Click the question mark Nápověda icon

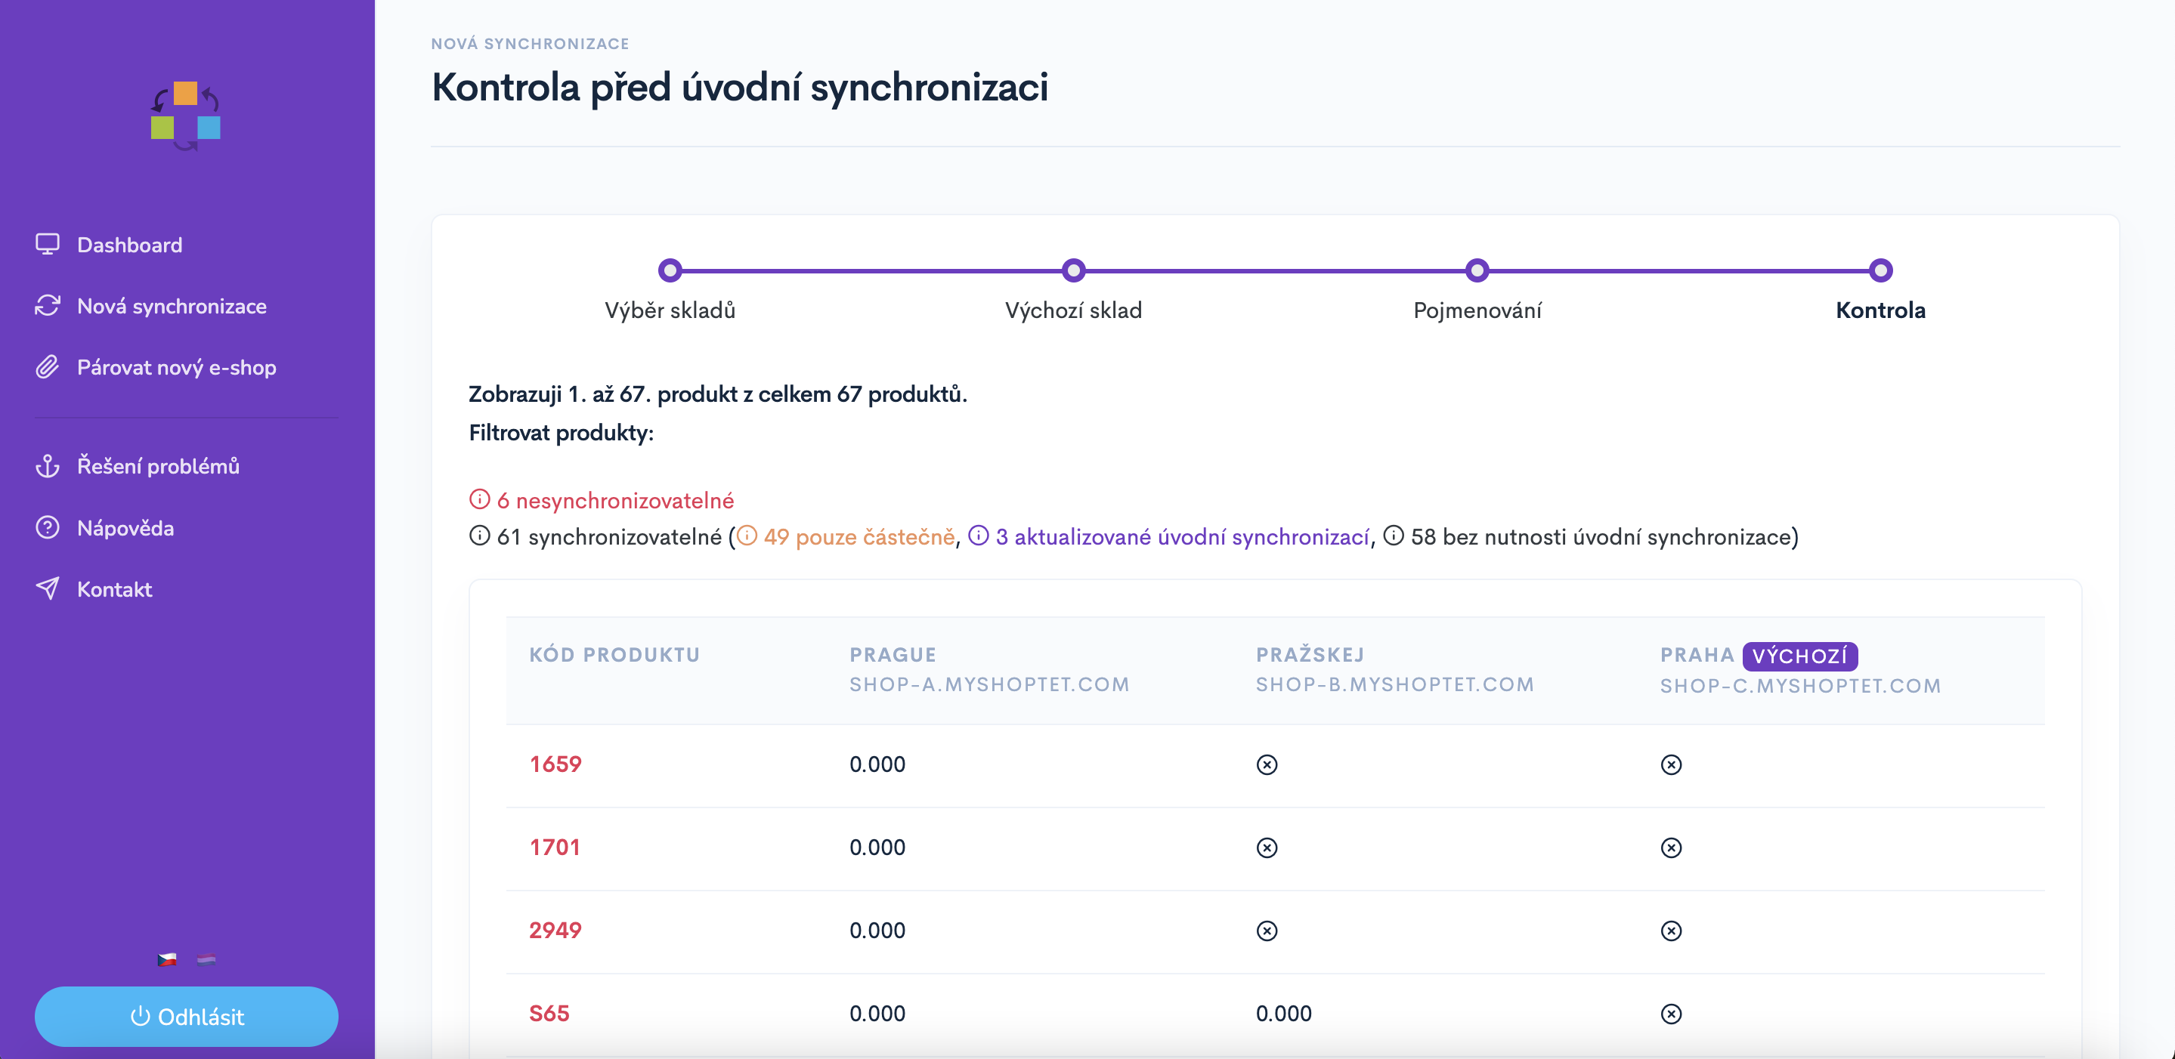pos(48,527)
